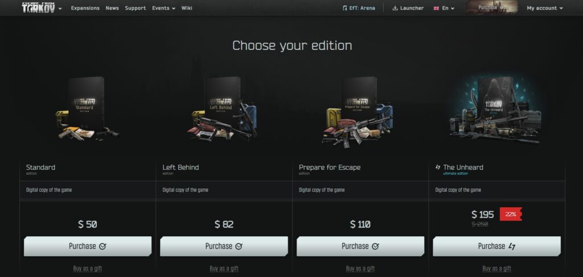583x277 pixels.
Task: Expand dropdown arrow next to Tarkov logo
Action: pyautogui.click(x=60, y=9)
